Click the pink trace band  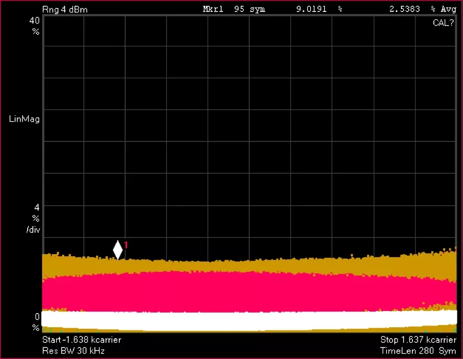249,291
